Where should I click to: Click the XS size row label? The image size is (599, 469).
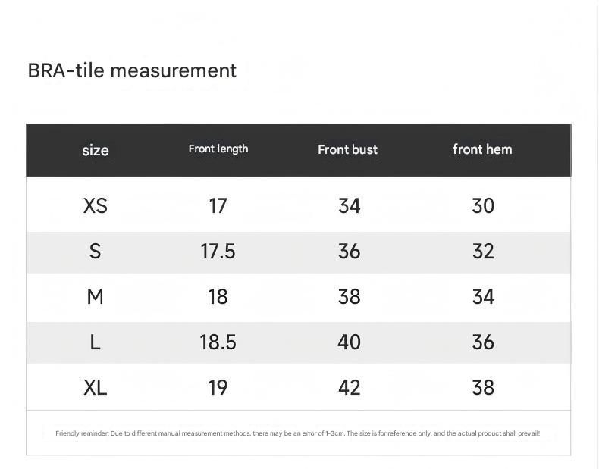click(x=96, y=205)
